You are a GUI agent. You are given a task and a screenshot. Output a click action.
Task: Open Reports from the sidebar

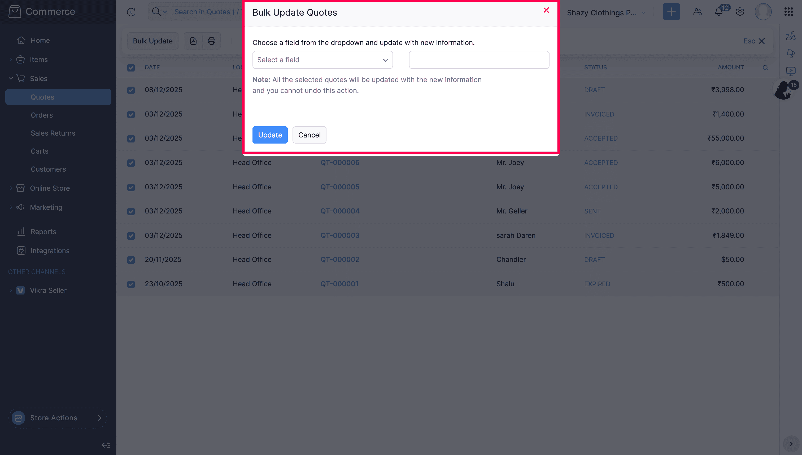pyautogui.click(x=43, y=231)
